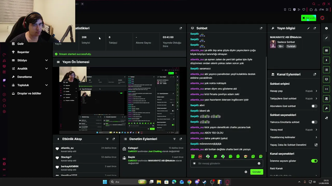Open Yavaş mod options
332x186 pixels.
294,130
